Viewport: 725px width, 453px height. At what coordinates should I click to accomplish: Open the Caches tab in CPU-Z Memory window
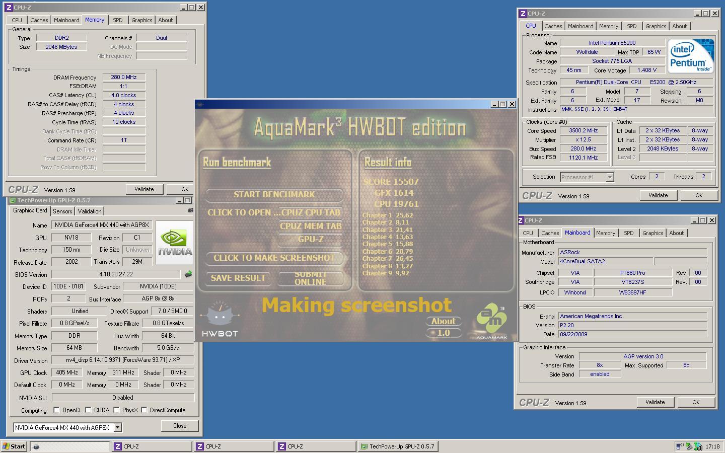[x=39, y=20]
